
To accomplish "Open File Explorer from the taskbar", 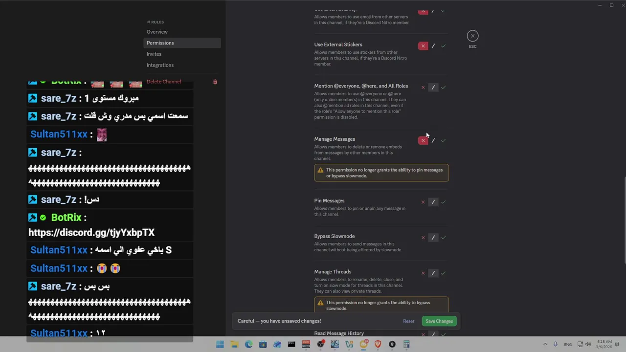I will tap(234, 345).
